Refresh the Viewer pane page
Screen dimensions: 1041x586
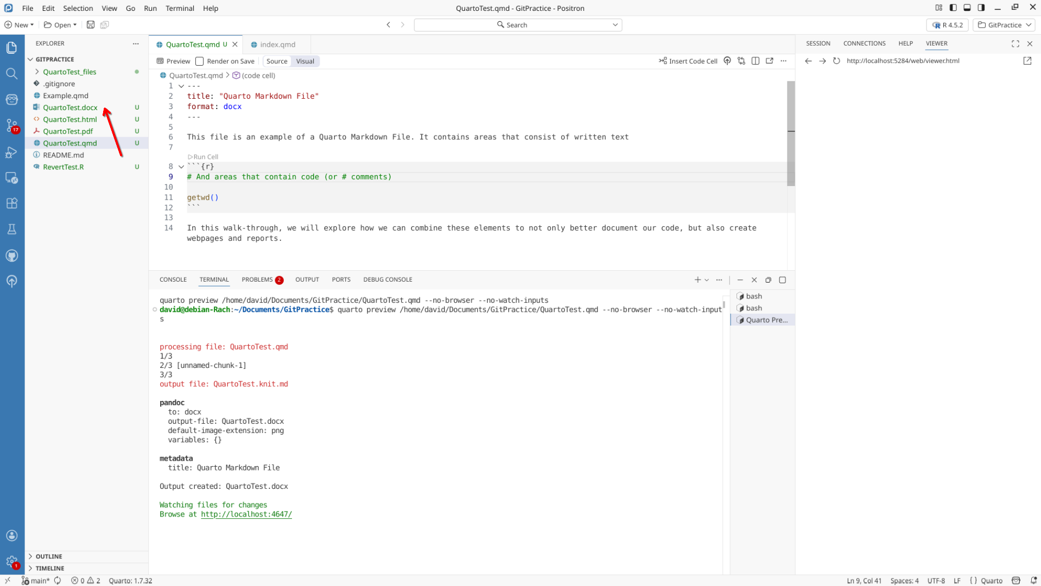click(836, 61)
